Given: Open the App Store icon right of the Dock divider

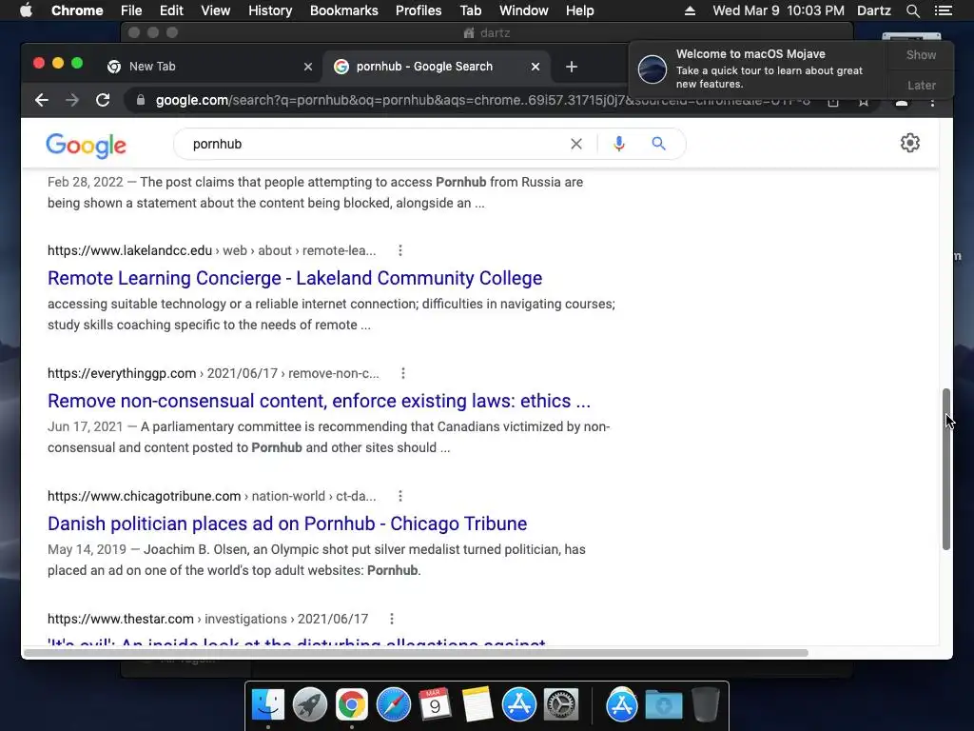Looking at the screenshot, I should pyautogui.click(x=622, y=705).
